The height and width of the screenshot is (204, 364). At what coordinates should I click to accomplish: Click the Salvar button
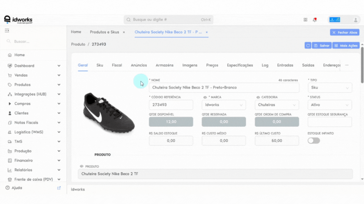(322, 46)
